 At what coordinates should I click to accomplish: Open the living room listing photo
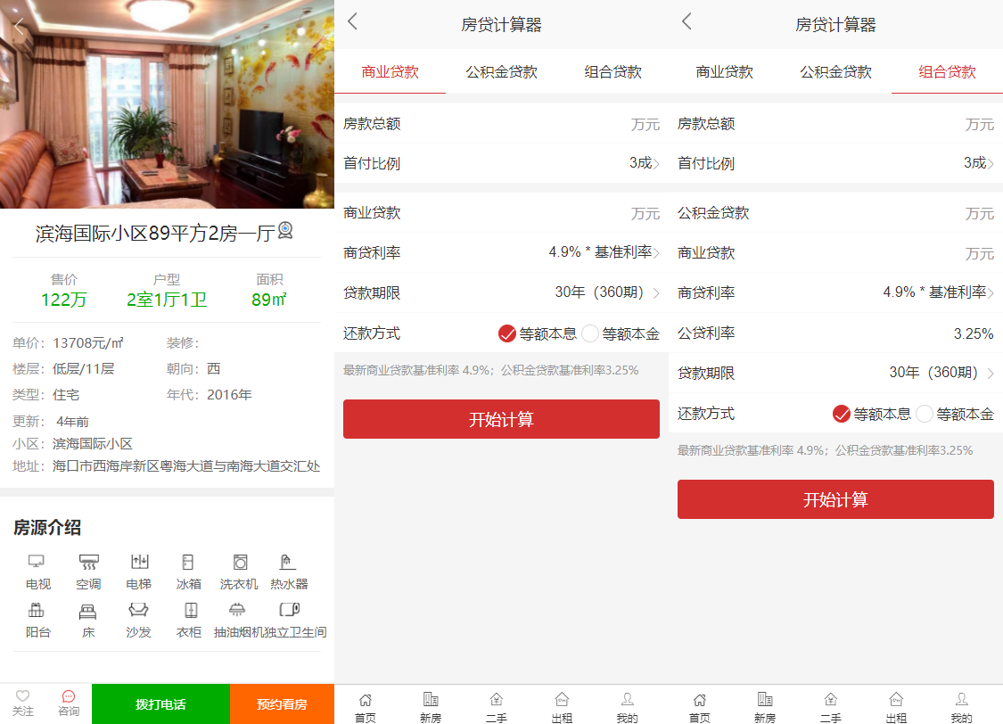[167, 104]
